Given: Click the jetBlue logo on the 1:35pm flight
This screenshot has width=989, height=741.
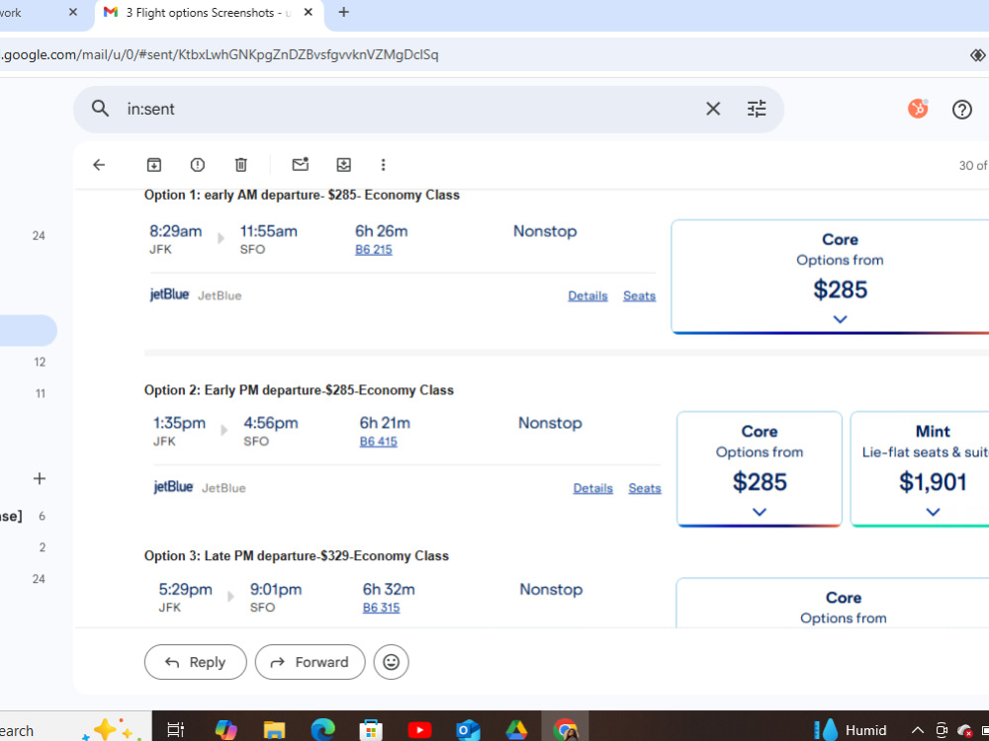Looking at the screenshot, I should click(x=173, y=487).
